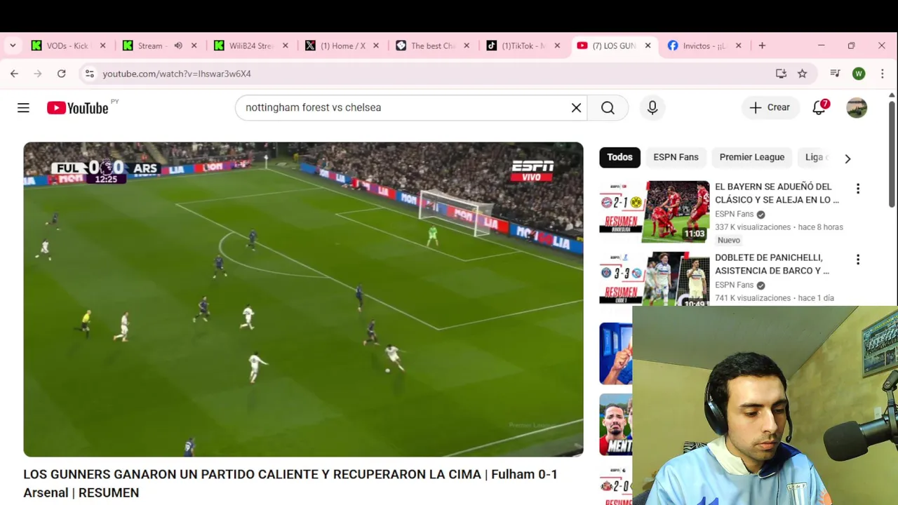898x505 pixels.
Task: Close the VODs - Kick tab
Action: pos(103,46)
